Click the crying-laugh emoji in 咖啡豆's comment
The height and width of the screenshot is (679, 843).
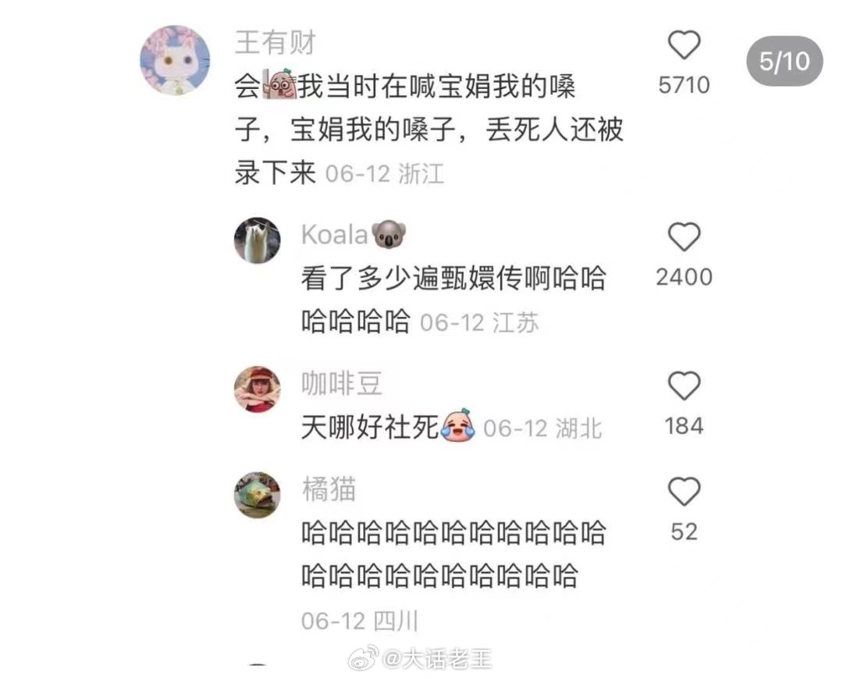click(x=457, y=425)
